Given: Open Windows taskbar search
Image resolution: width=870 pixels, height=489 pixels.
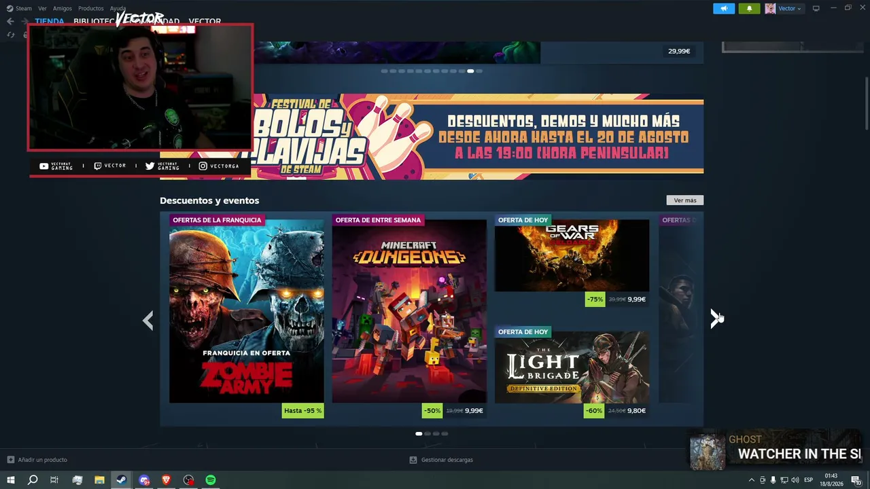Looking at the screenshot, I should tap(32, 480).
